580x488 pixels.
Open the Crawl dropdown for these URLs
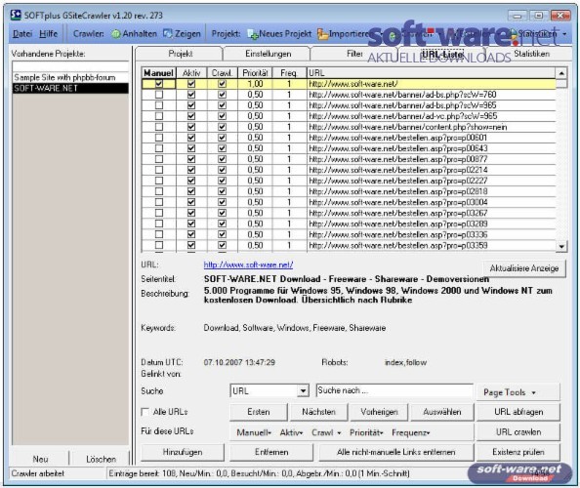(x=326, y=432)
